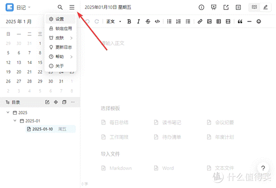This screenshot has height=188, width=276.
Task: Click new entry icon in 目录 bar
Action: pos(47,102)
